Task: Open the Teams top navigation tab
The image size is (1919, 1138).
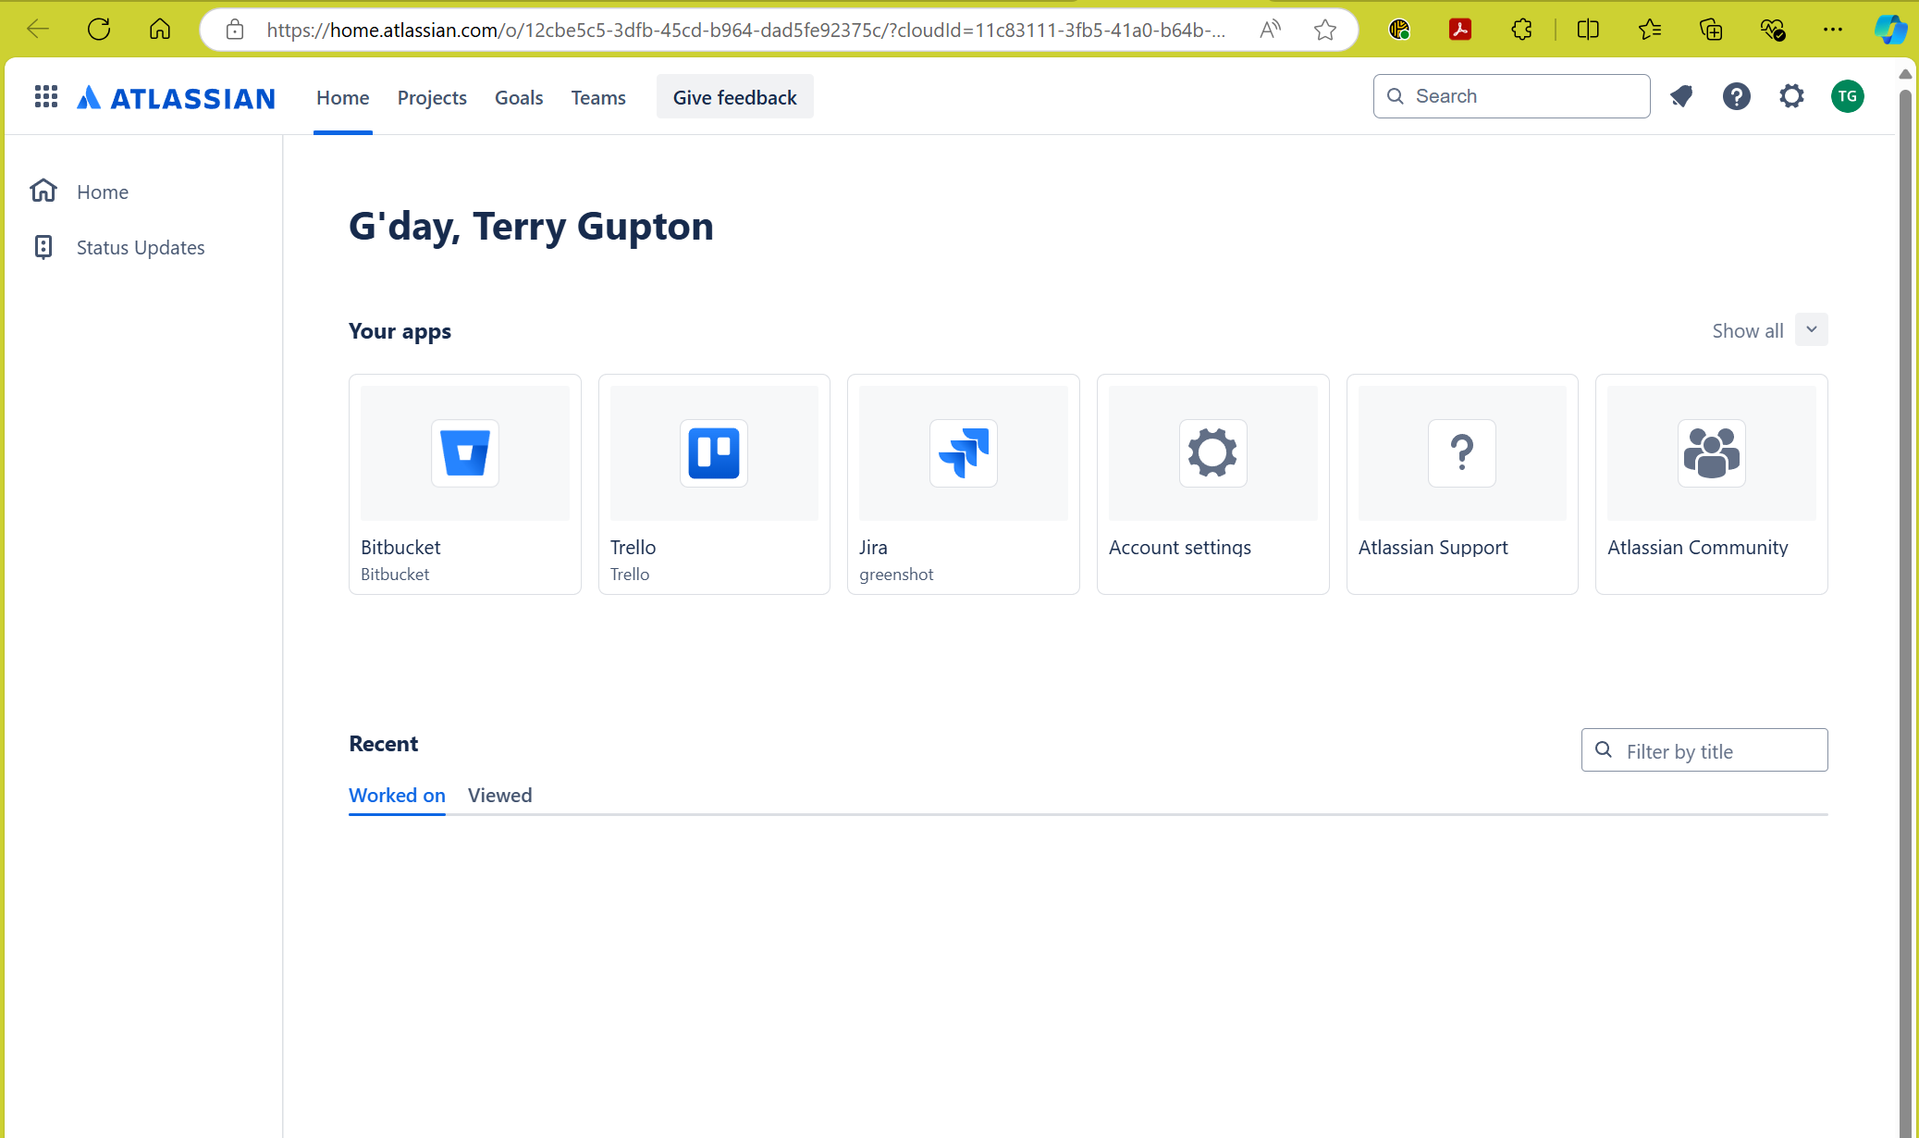Action: 598,97
